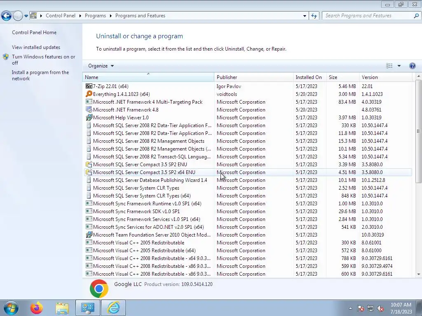Select Microsoft Sync Services for ADO.NET v2.0 SP1
This screenshot has width=422, height=316.
click(248, 227)
